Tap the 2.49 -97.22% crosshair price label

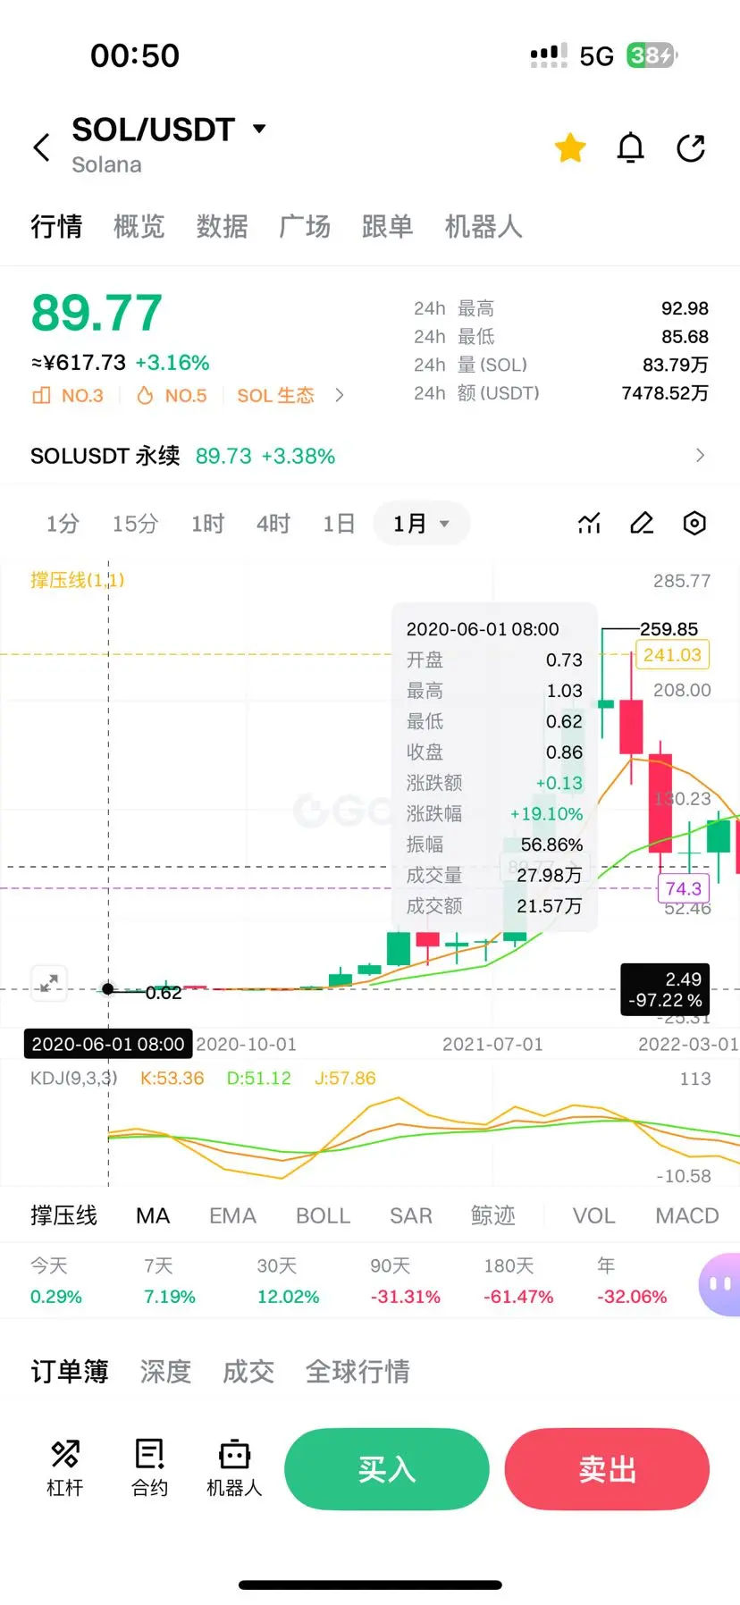665,989
